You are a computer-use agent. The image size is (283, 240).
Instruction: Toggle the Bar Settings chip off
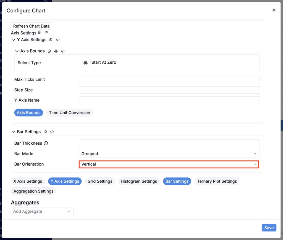(177, 181)
